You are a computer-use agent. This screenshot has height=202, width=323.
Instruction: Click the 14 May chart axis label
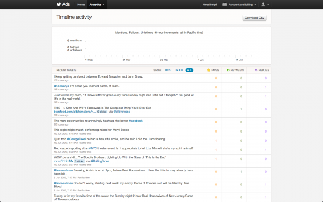[x=89, y=60]
